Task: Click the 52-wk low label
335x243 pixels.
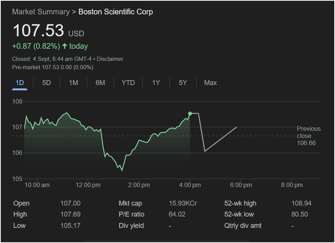Action: [x=239, y=214]
